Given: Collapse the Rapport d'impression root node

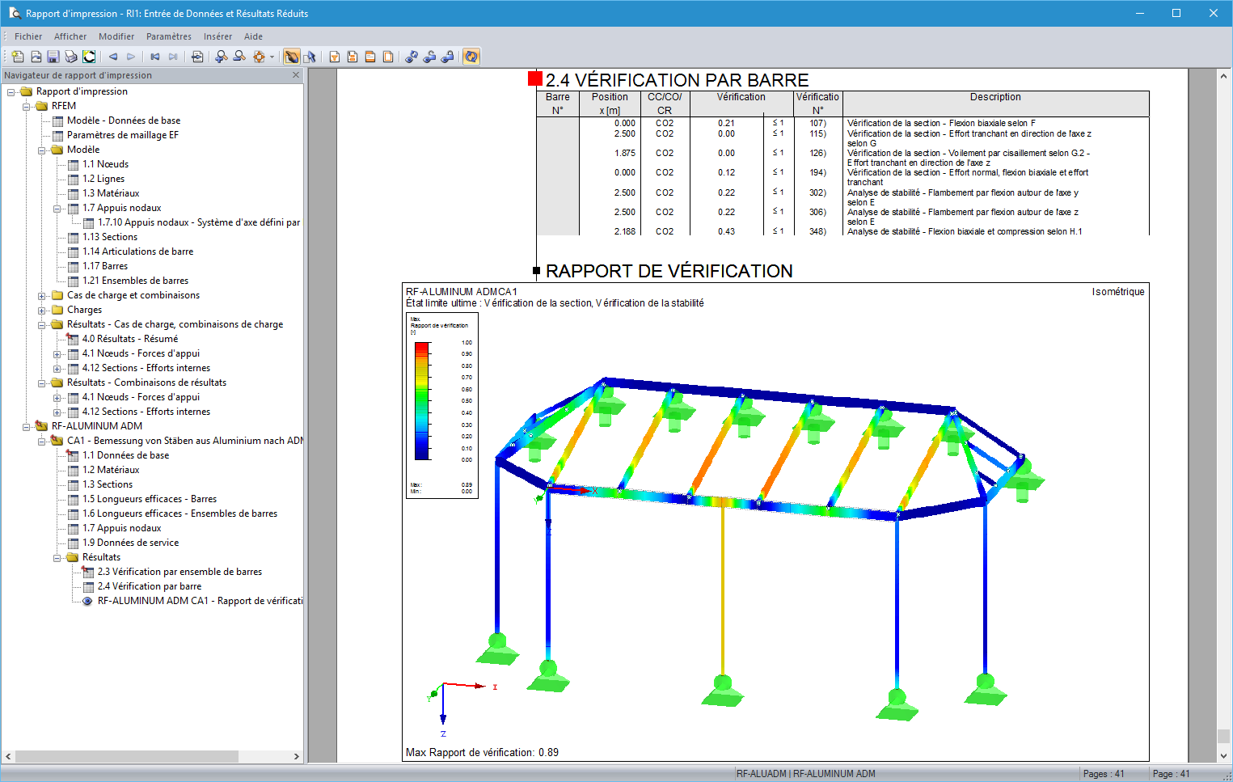Looking at the screenshot, I should click(x=11, y=91).
